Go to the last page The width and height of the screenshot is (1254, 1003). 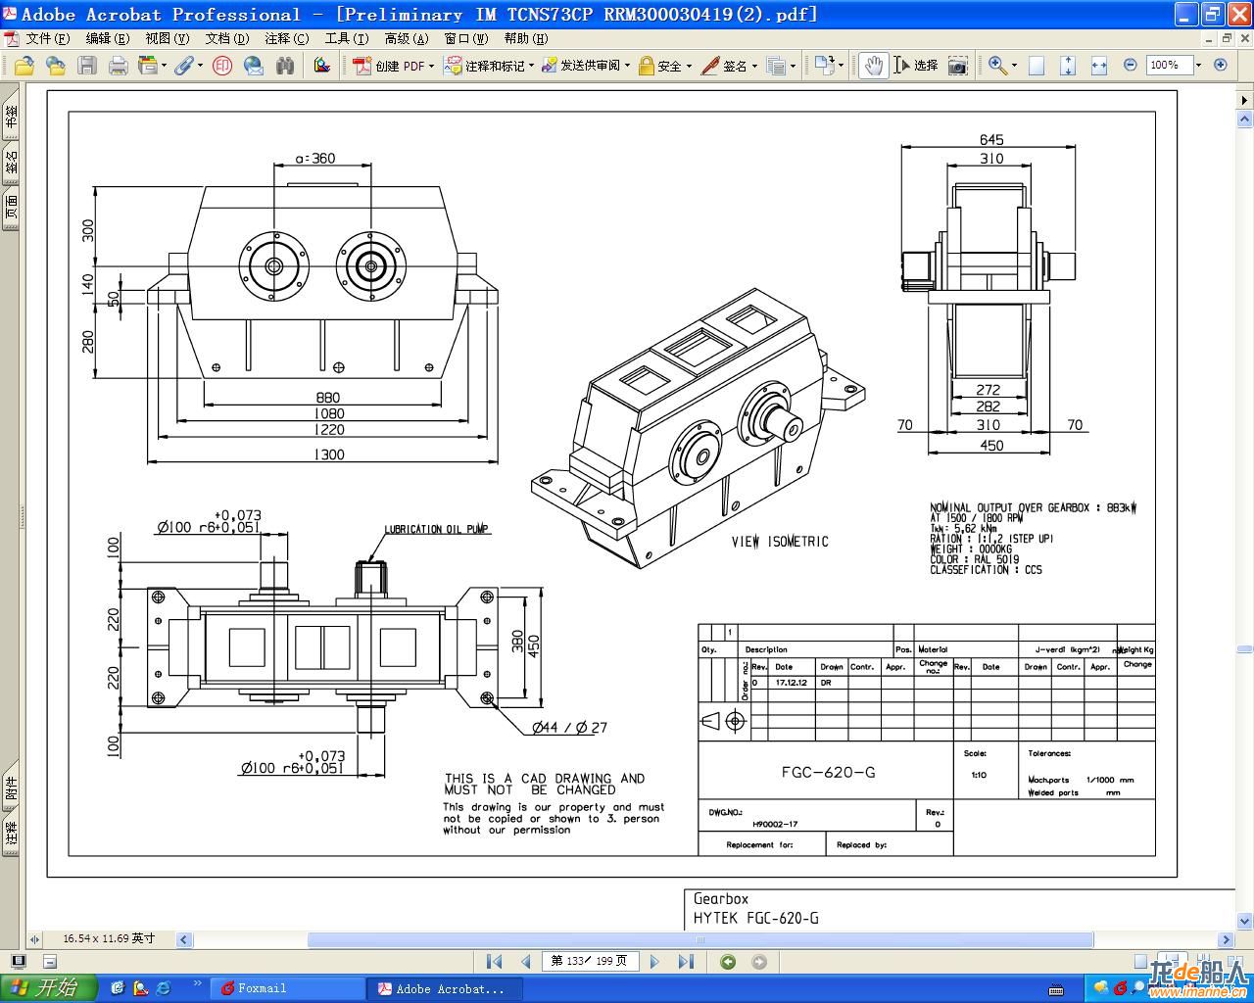click(x=686, y=962)
